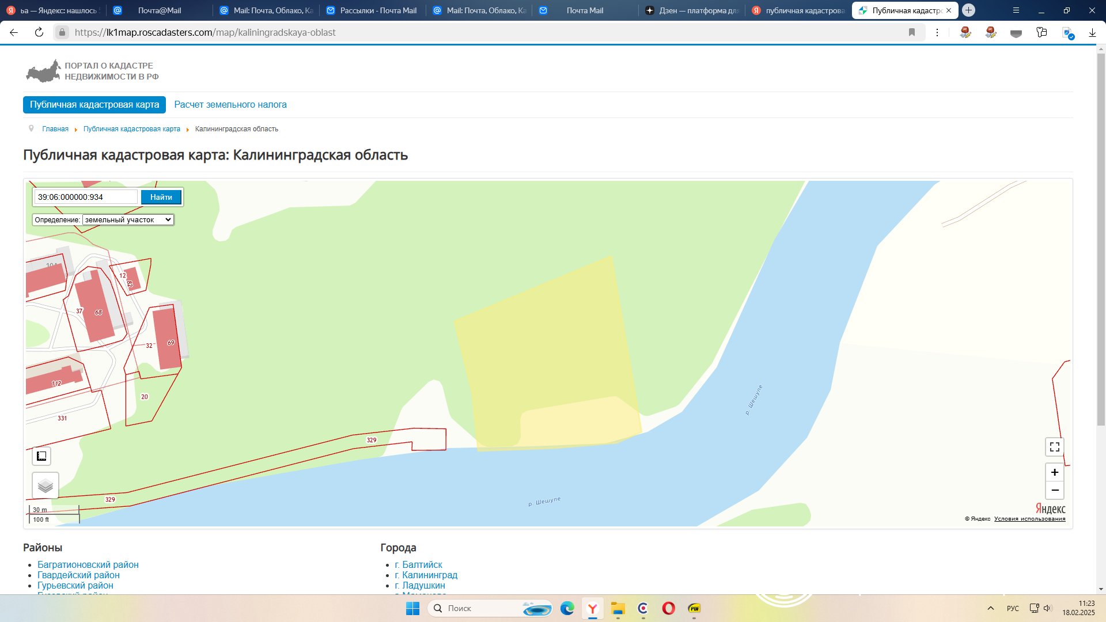
Task: Reload the page with refresh icon
Action: (39, 32)
